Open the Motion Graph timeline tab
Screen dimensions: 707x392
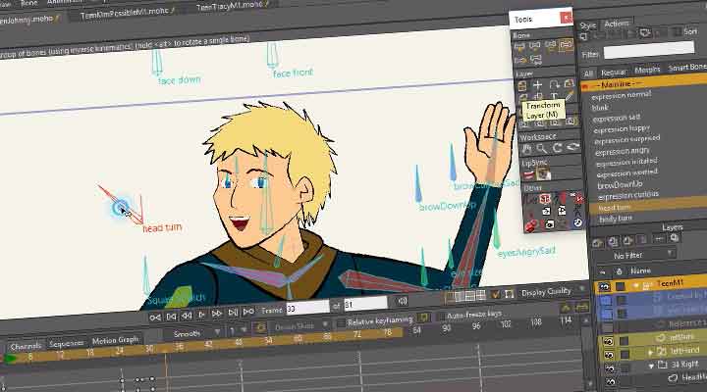115,341
